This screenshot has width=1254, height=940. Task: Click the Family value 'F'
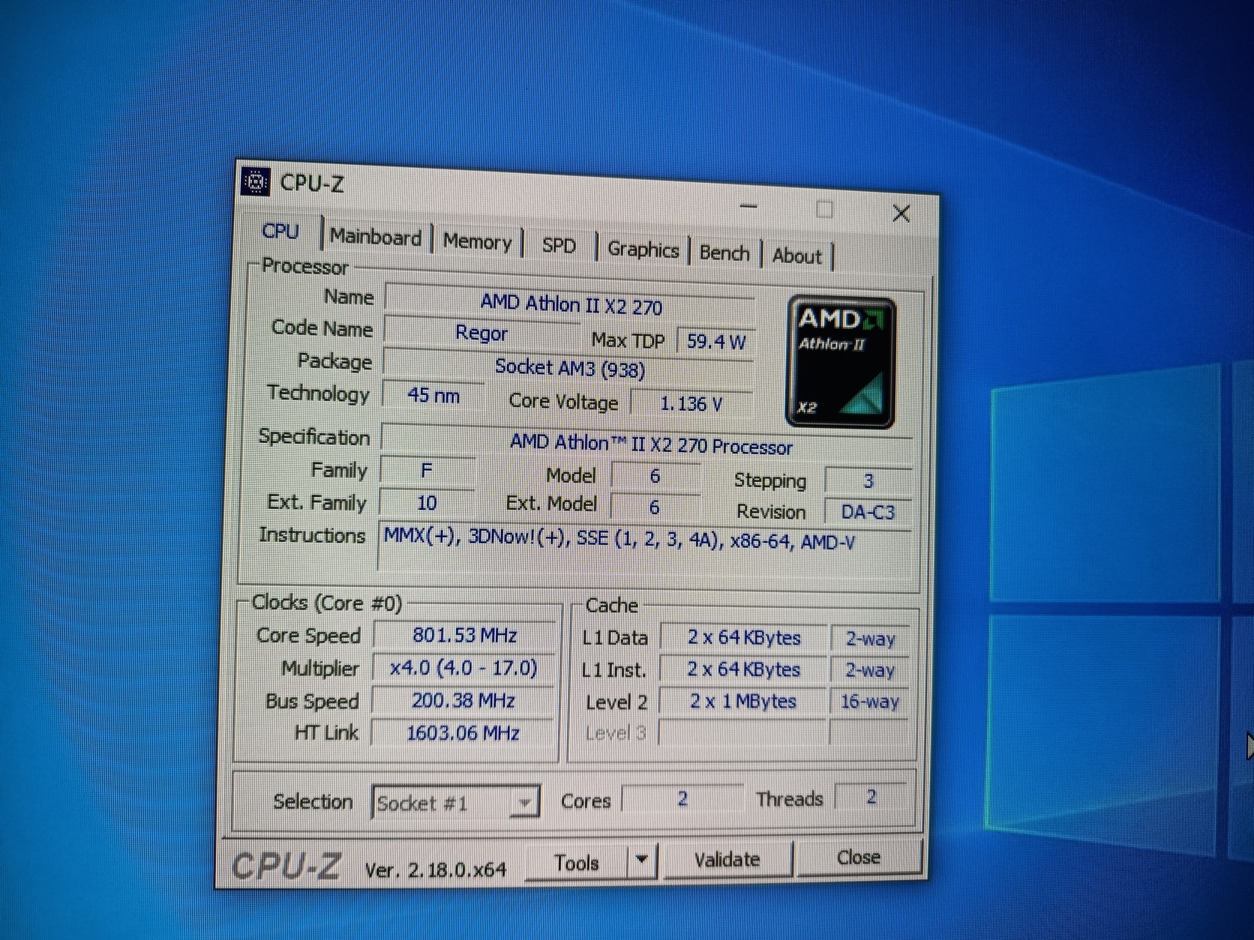click(x=427, y=470)
